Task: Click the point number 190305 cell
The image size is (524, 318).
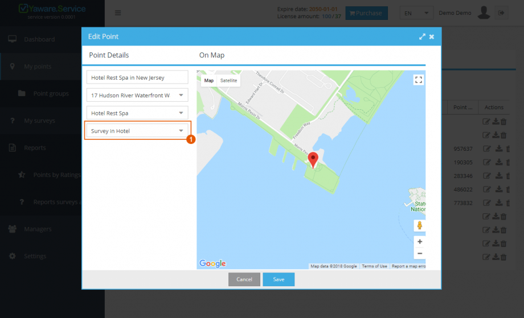Action: pos(463,163)
